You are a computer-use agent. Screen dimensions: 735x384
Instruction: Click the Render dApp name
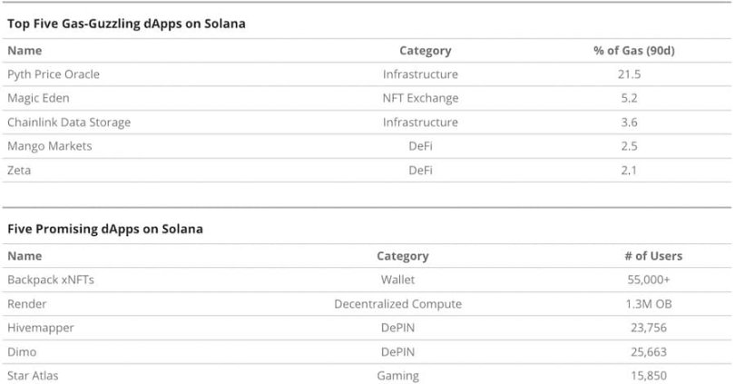26,303
